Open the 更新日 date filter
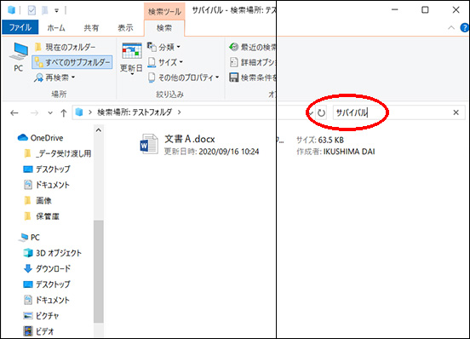The image size is (470, 339). click(x=131, y=59)
